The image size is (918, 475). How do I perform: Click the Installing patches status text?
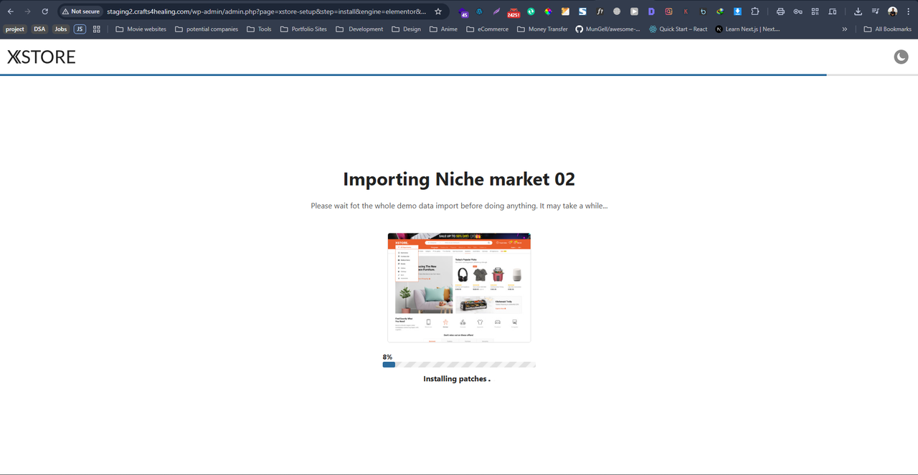[x=457, y=378]
